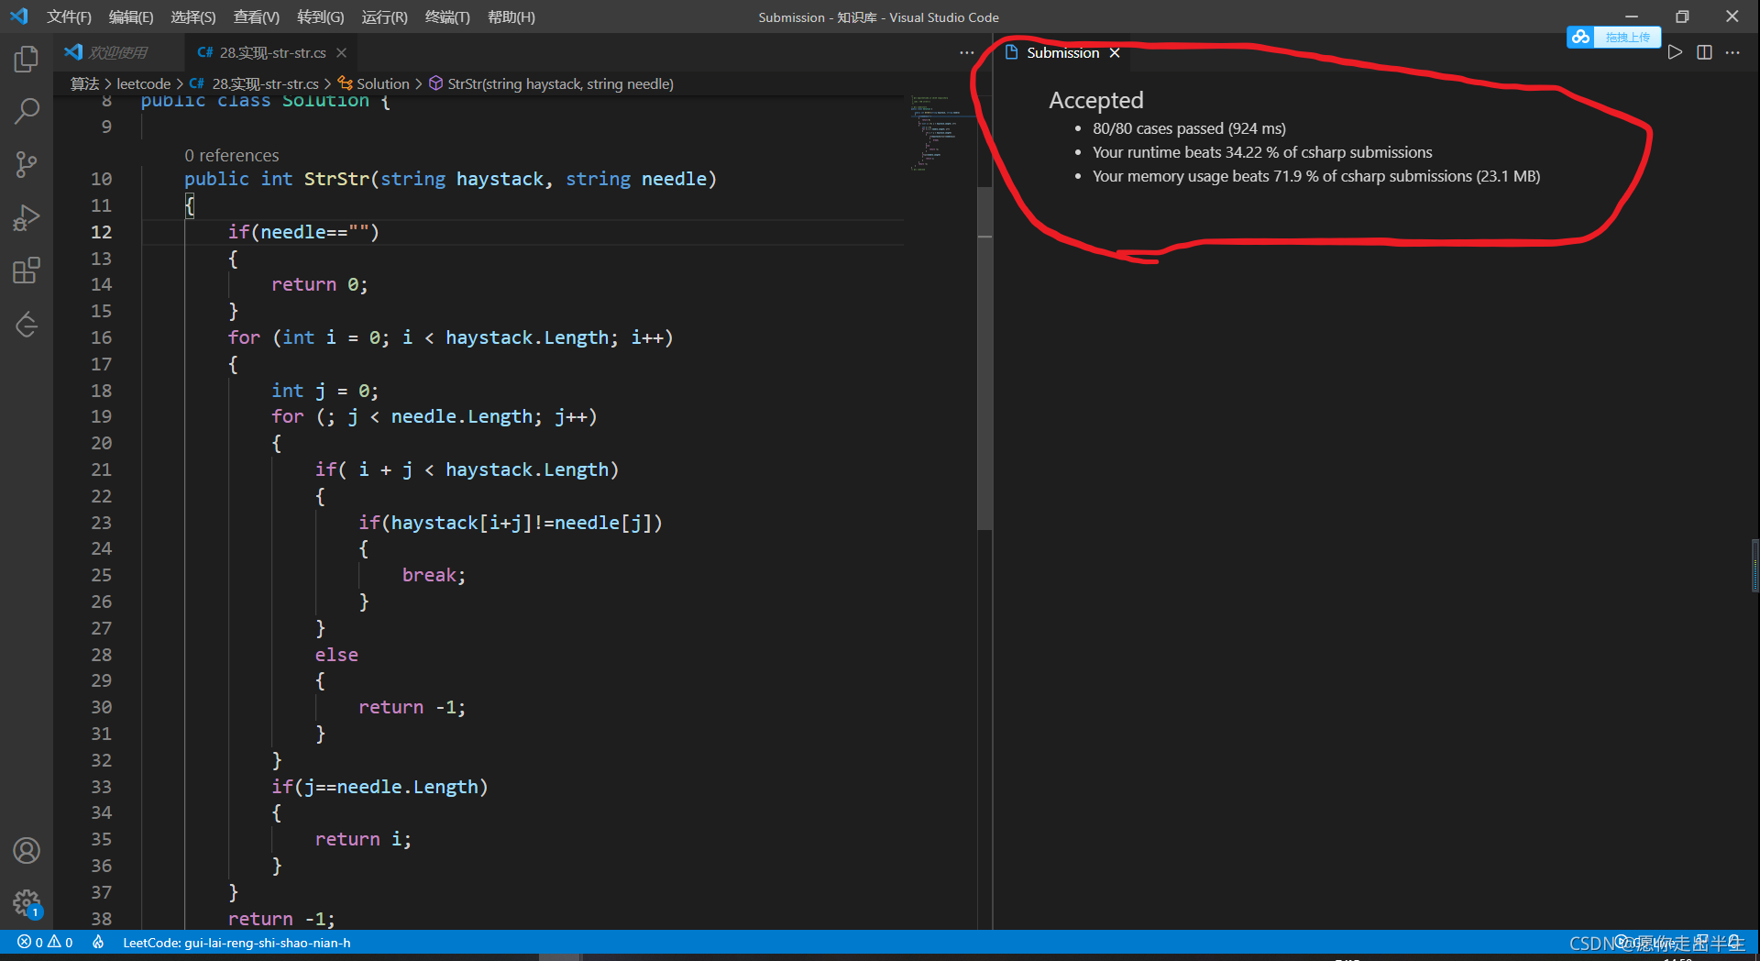Place cursor on 'return 0;' line

(319, 285)
